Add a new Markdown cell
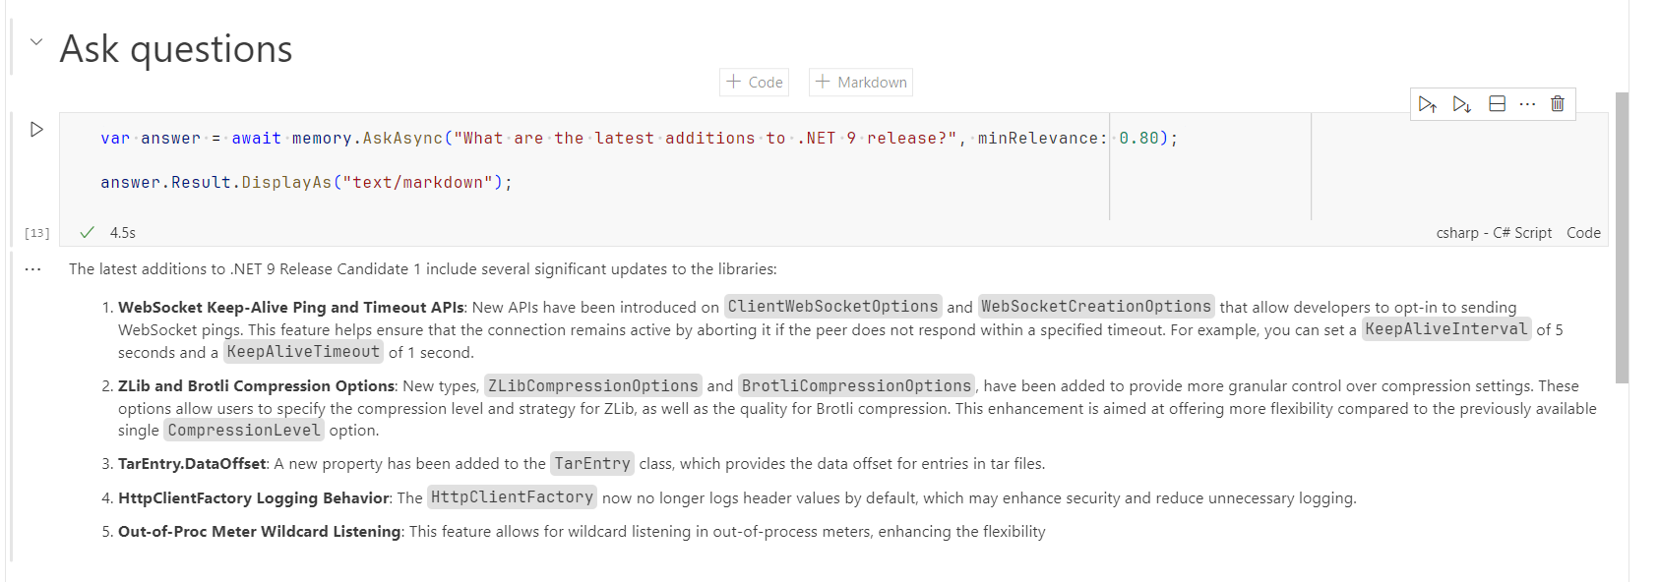Viewport: 1659px width, 582px height. click(x=861, y=83)
